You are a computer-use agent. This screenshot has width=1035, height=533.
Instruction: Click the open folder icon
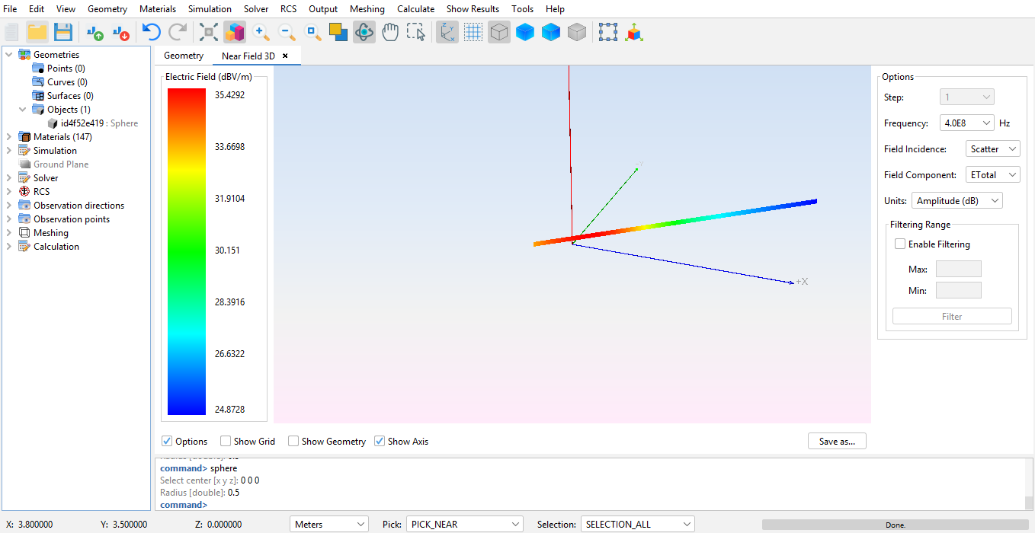coord(37,32)
